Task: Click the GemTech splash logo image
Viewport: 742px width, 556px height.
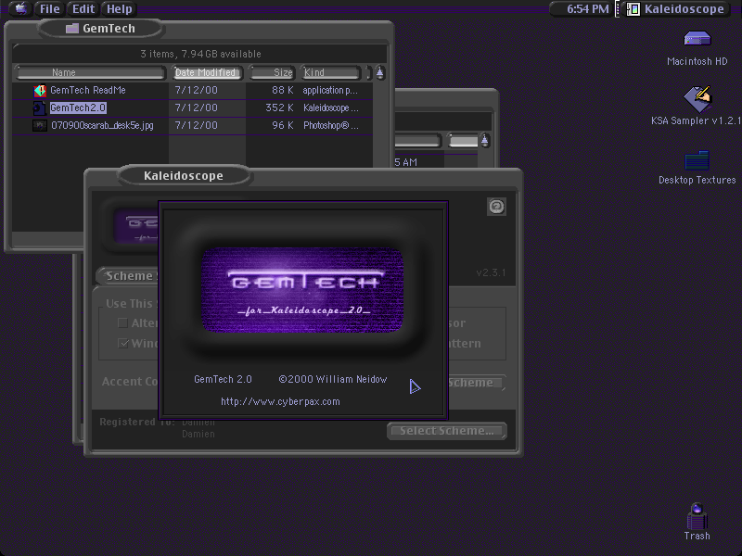Action: (302, 289)
